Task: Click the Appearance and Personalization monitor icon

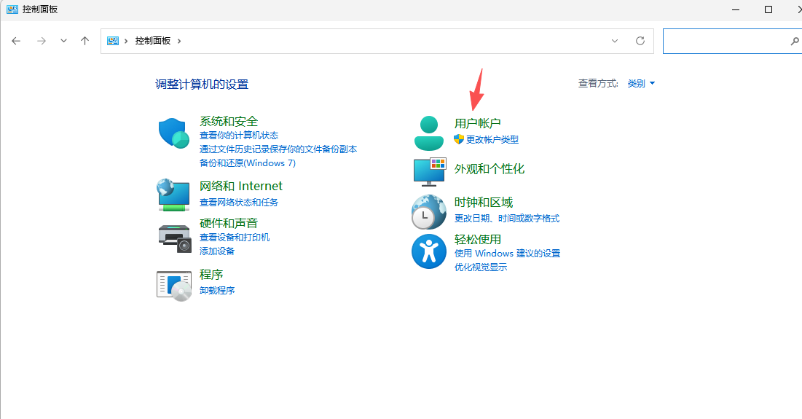Action: coord(429,171)
